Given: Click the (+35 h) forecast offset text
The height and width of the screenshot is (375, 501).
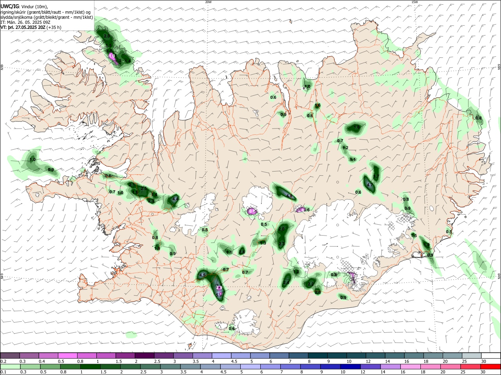Looking at the screenshot, I should [x=54, y=27].
